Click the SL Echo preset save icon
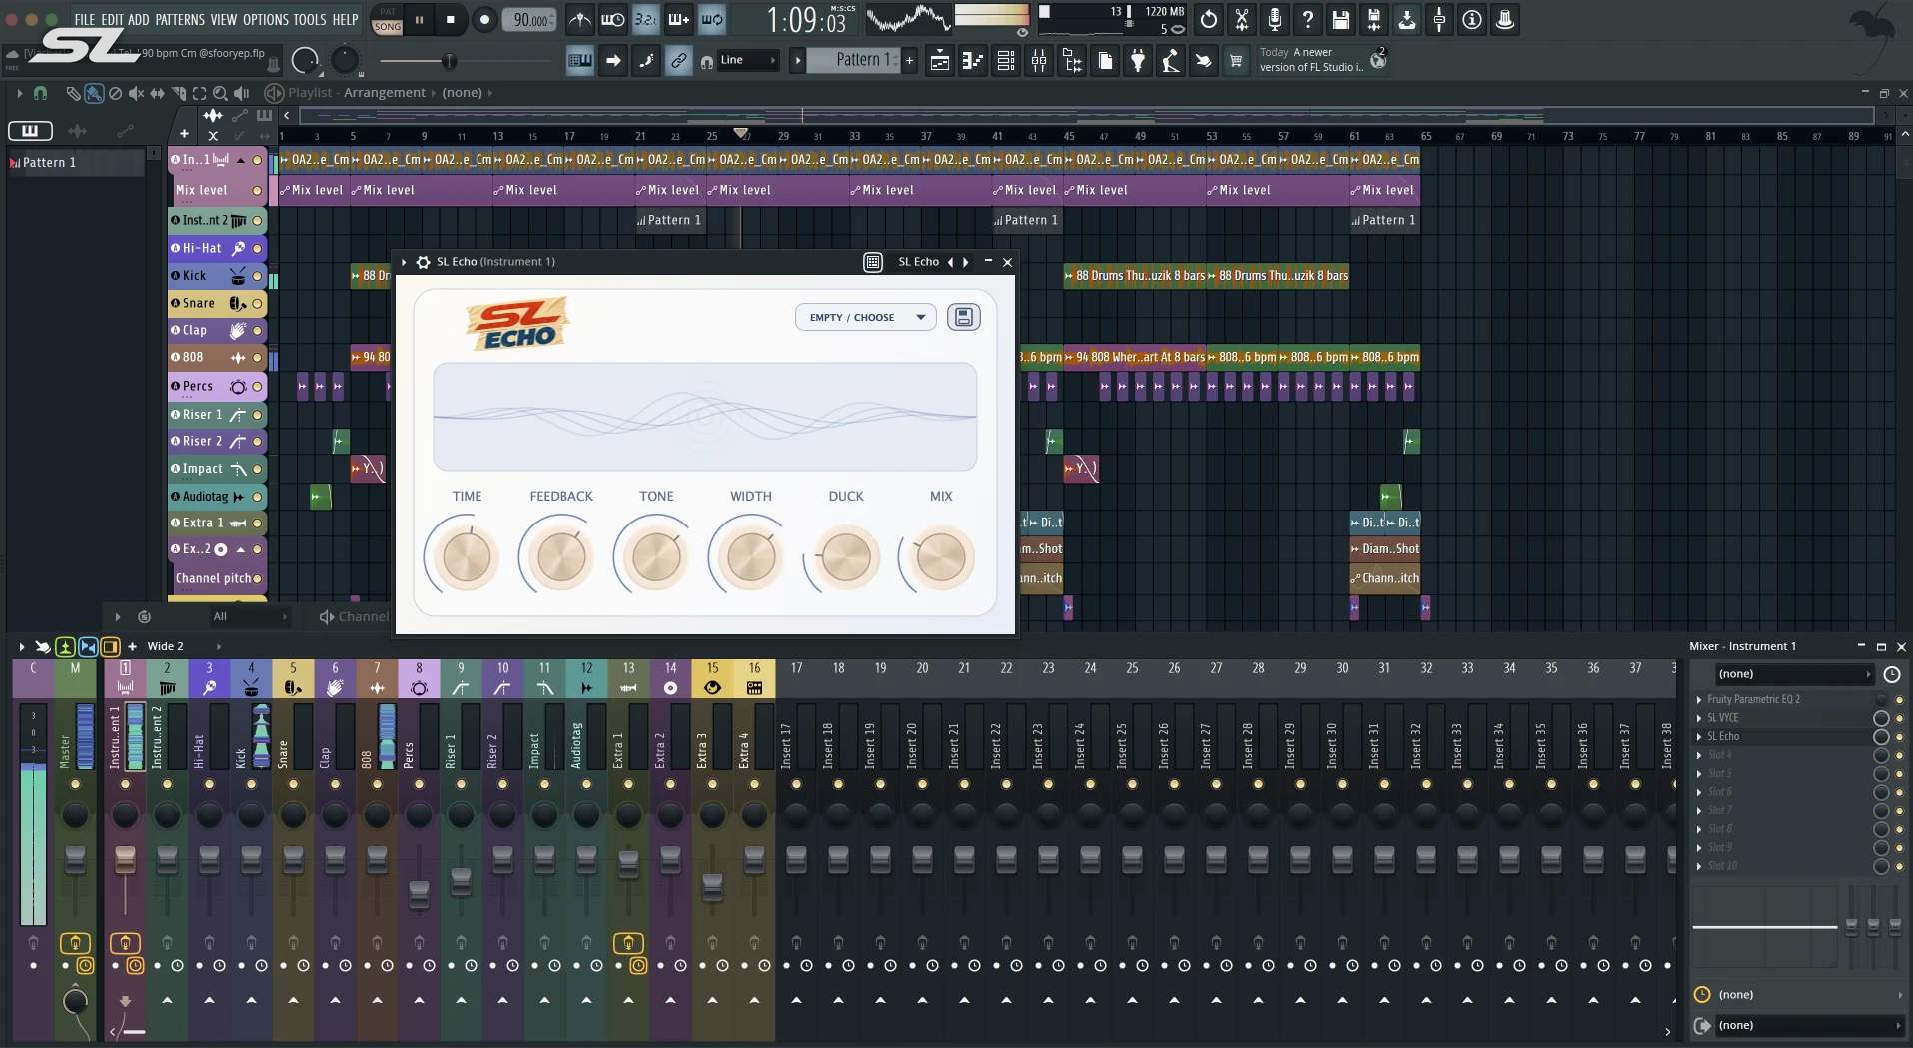 pos(964,317)
